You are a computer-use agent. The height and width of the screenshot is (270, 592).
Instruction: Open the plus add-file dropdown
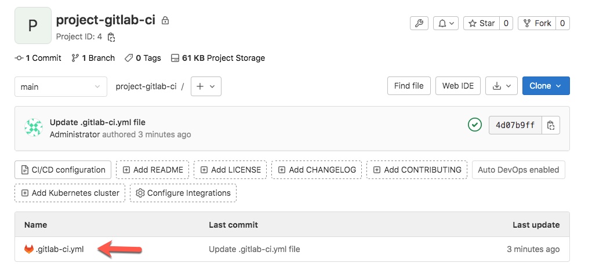206,86
